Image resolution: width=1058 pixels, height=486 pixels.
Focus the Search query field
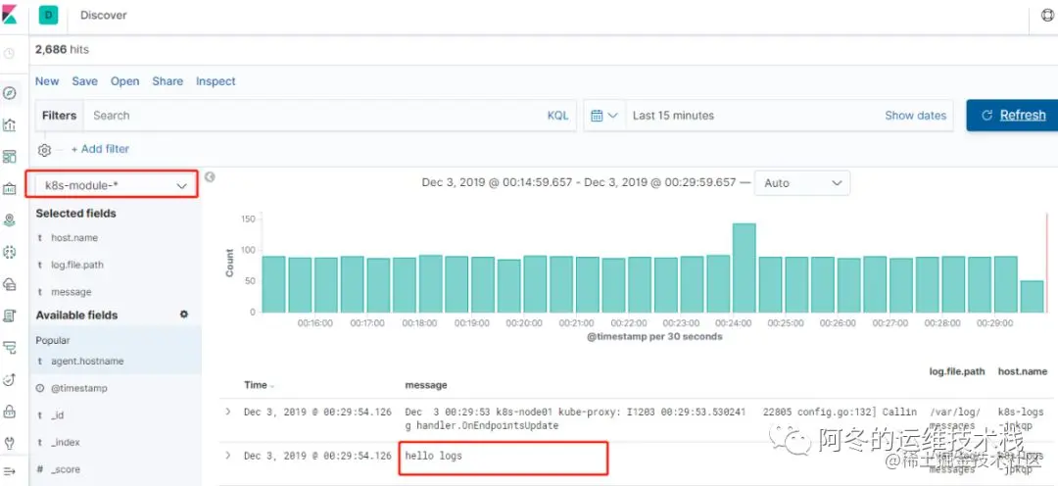pyautogui.click(x=313, y=116)
